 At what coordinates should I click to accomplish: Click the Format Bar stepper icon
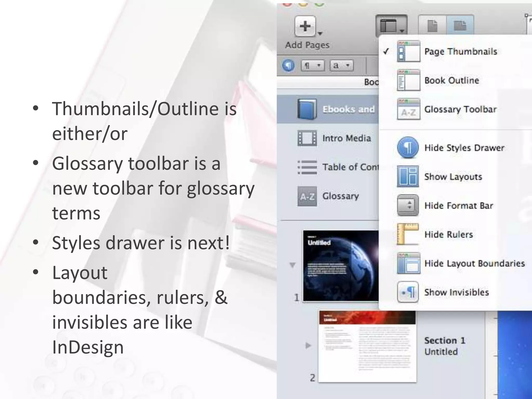click(408, 205)
